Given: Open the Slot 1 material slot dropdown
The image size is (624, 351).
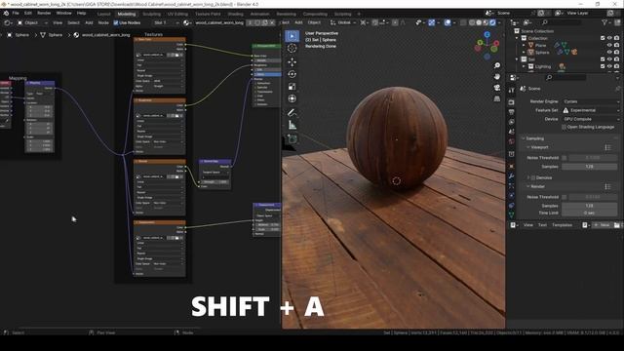Looking at the screenshot, I should (167, 23).
